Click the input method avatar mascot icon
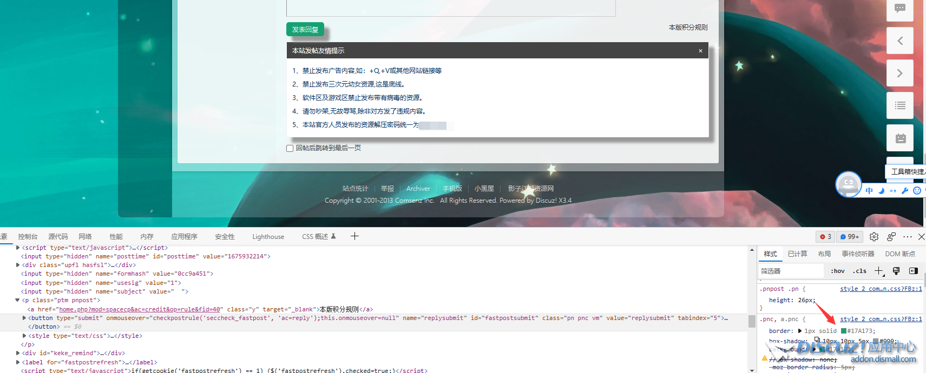926x373 pixels. pos(848,184)
